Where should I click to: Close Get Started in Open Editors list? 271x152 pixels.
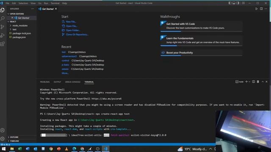click(x=12, y=18)
